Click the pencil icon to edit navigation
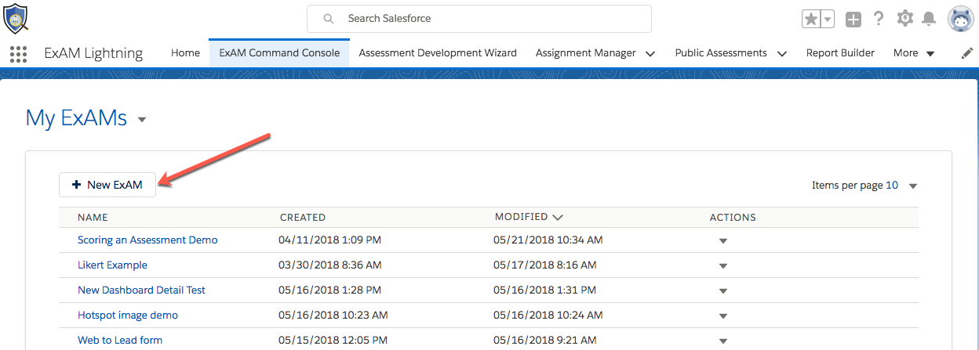Screen dimensions: 979x350 pos(967,53)
